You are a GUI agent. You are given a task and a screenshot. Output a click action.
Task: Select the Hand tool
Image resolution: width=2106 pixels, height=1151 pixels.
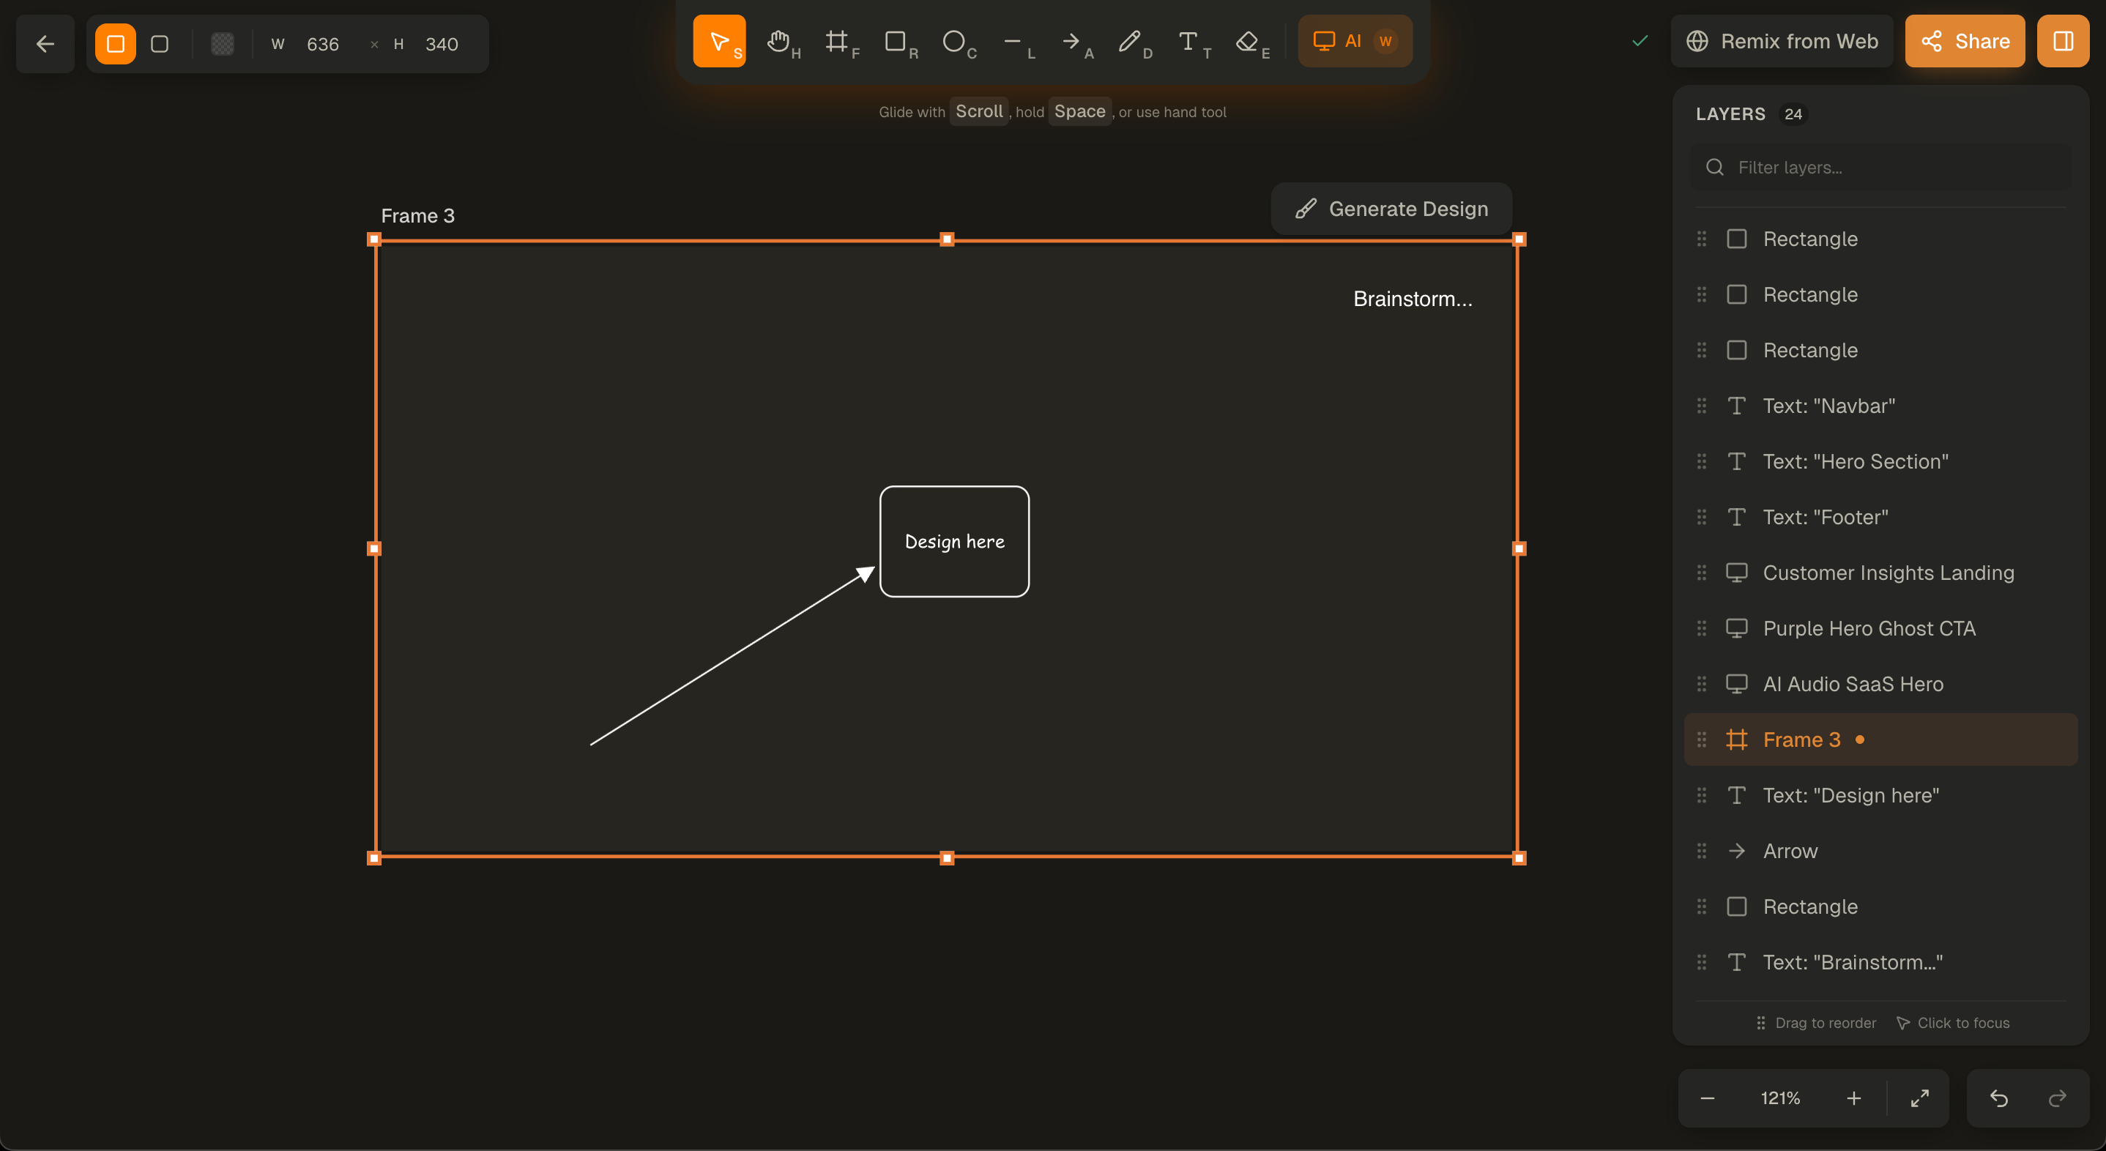click(781, 42)
